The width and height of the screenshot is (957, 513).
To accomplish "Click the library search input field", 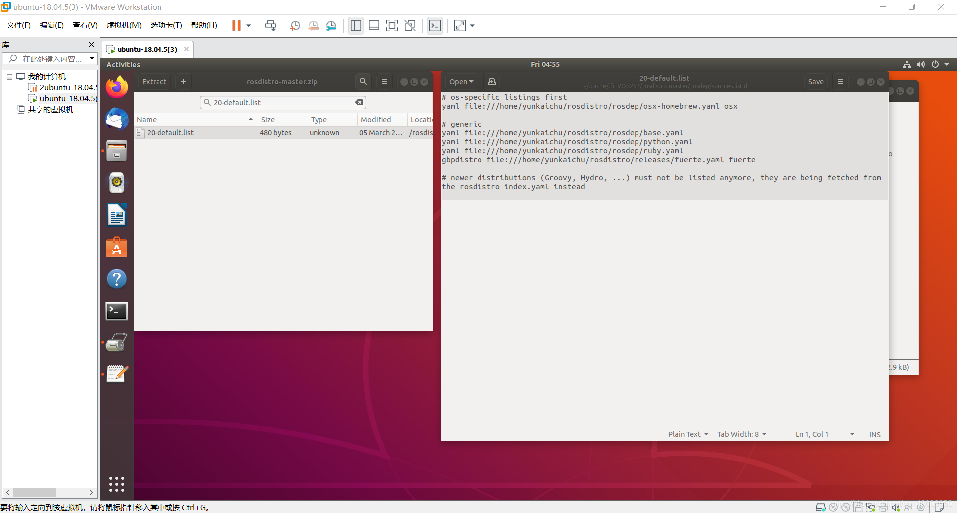I will [46, 59].
